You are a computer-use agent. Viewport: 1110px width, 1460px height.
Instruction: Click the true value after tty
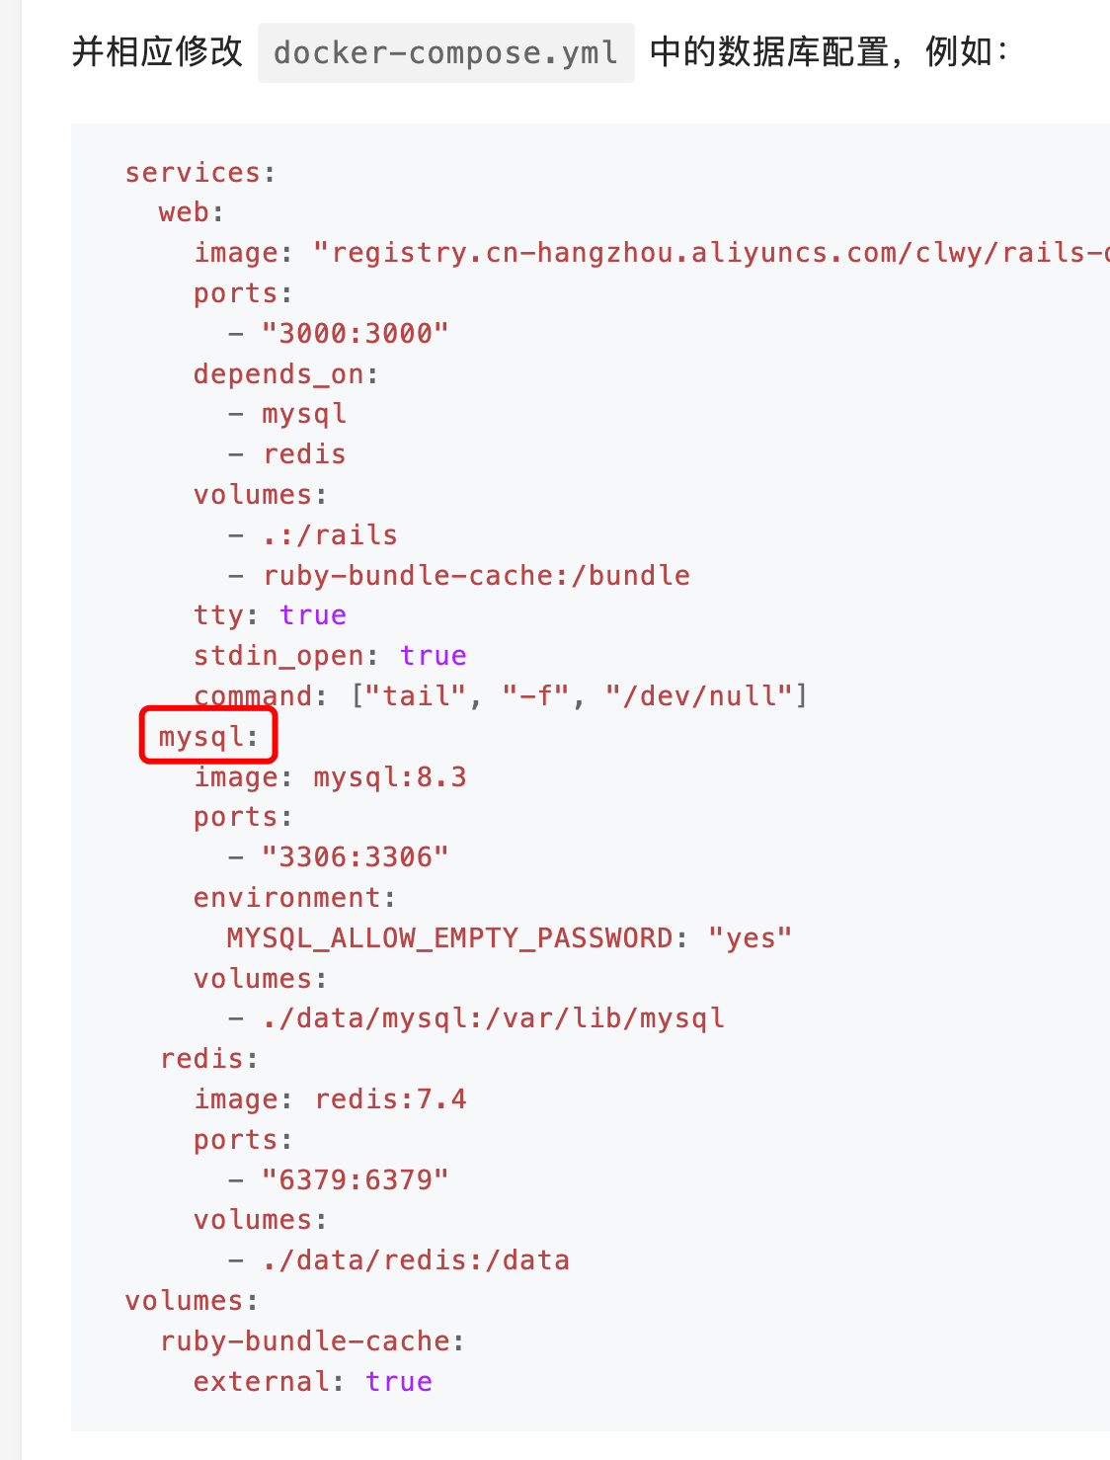coord(313,615)
